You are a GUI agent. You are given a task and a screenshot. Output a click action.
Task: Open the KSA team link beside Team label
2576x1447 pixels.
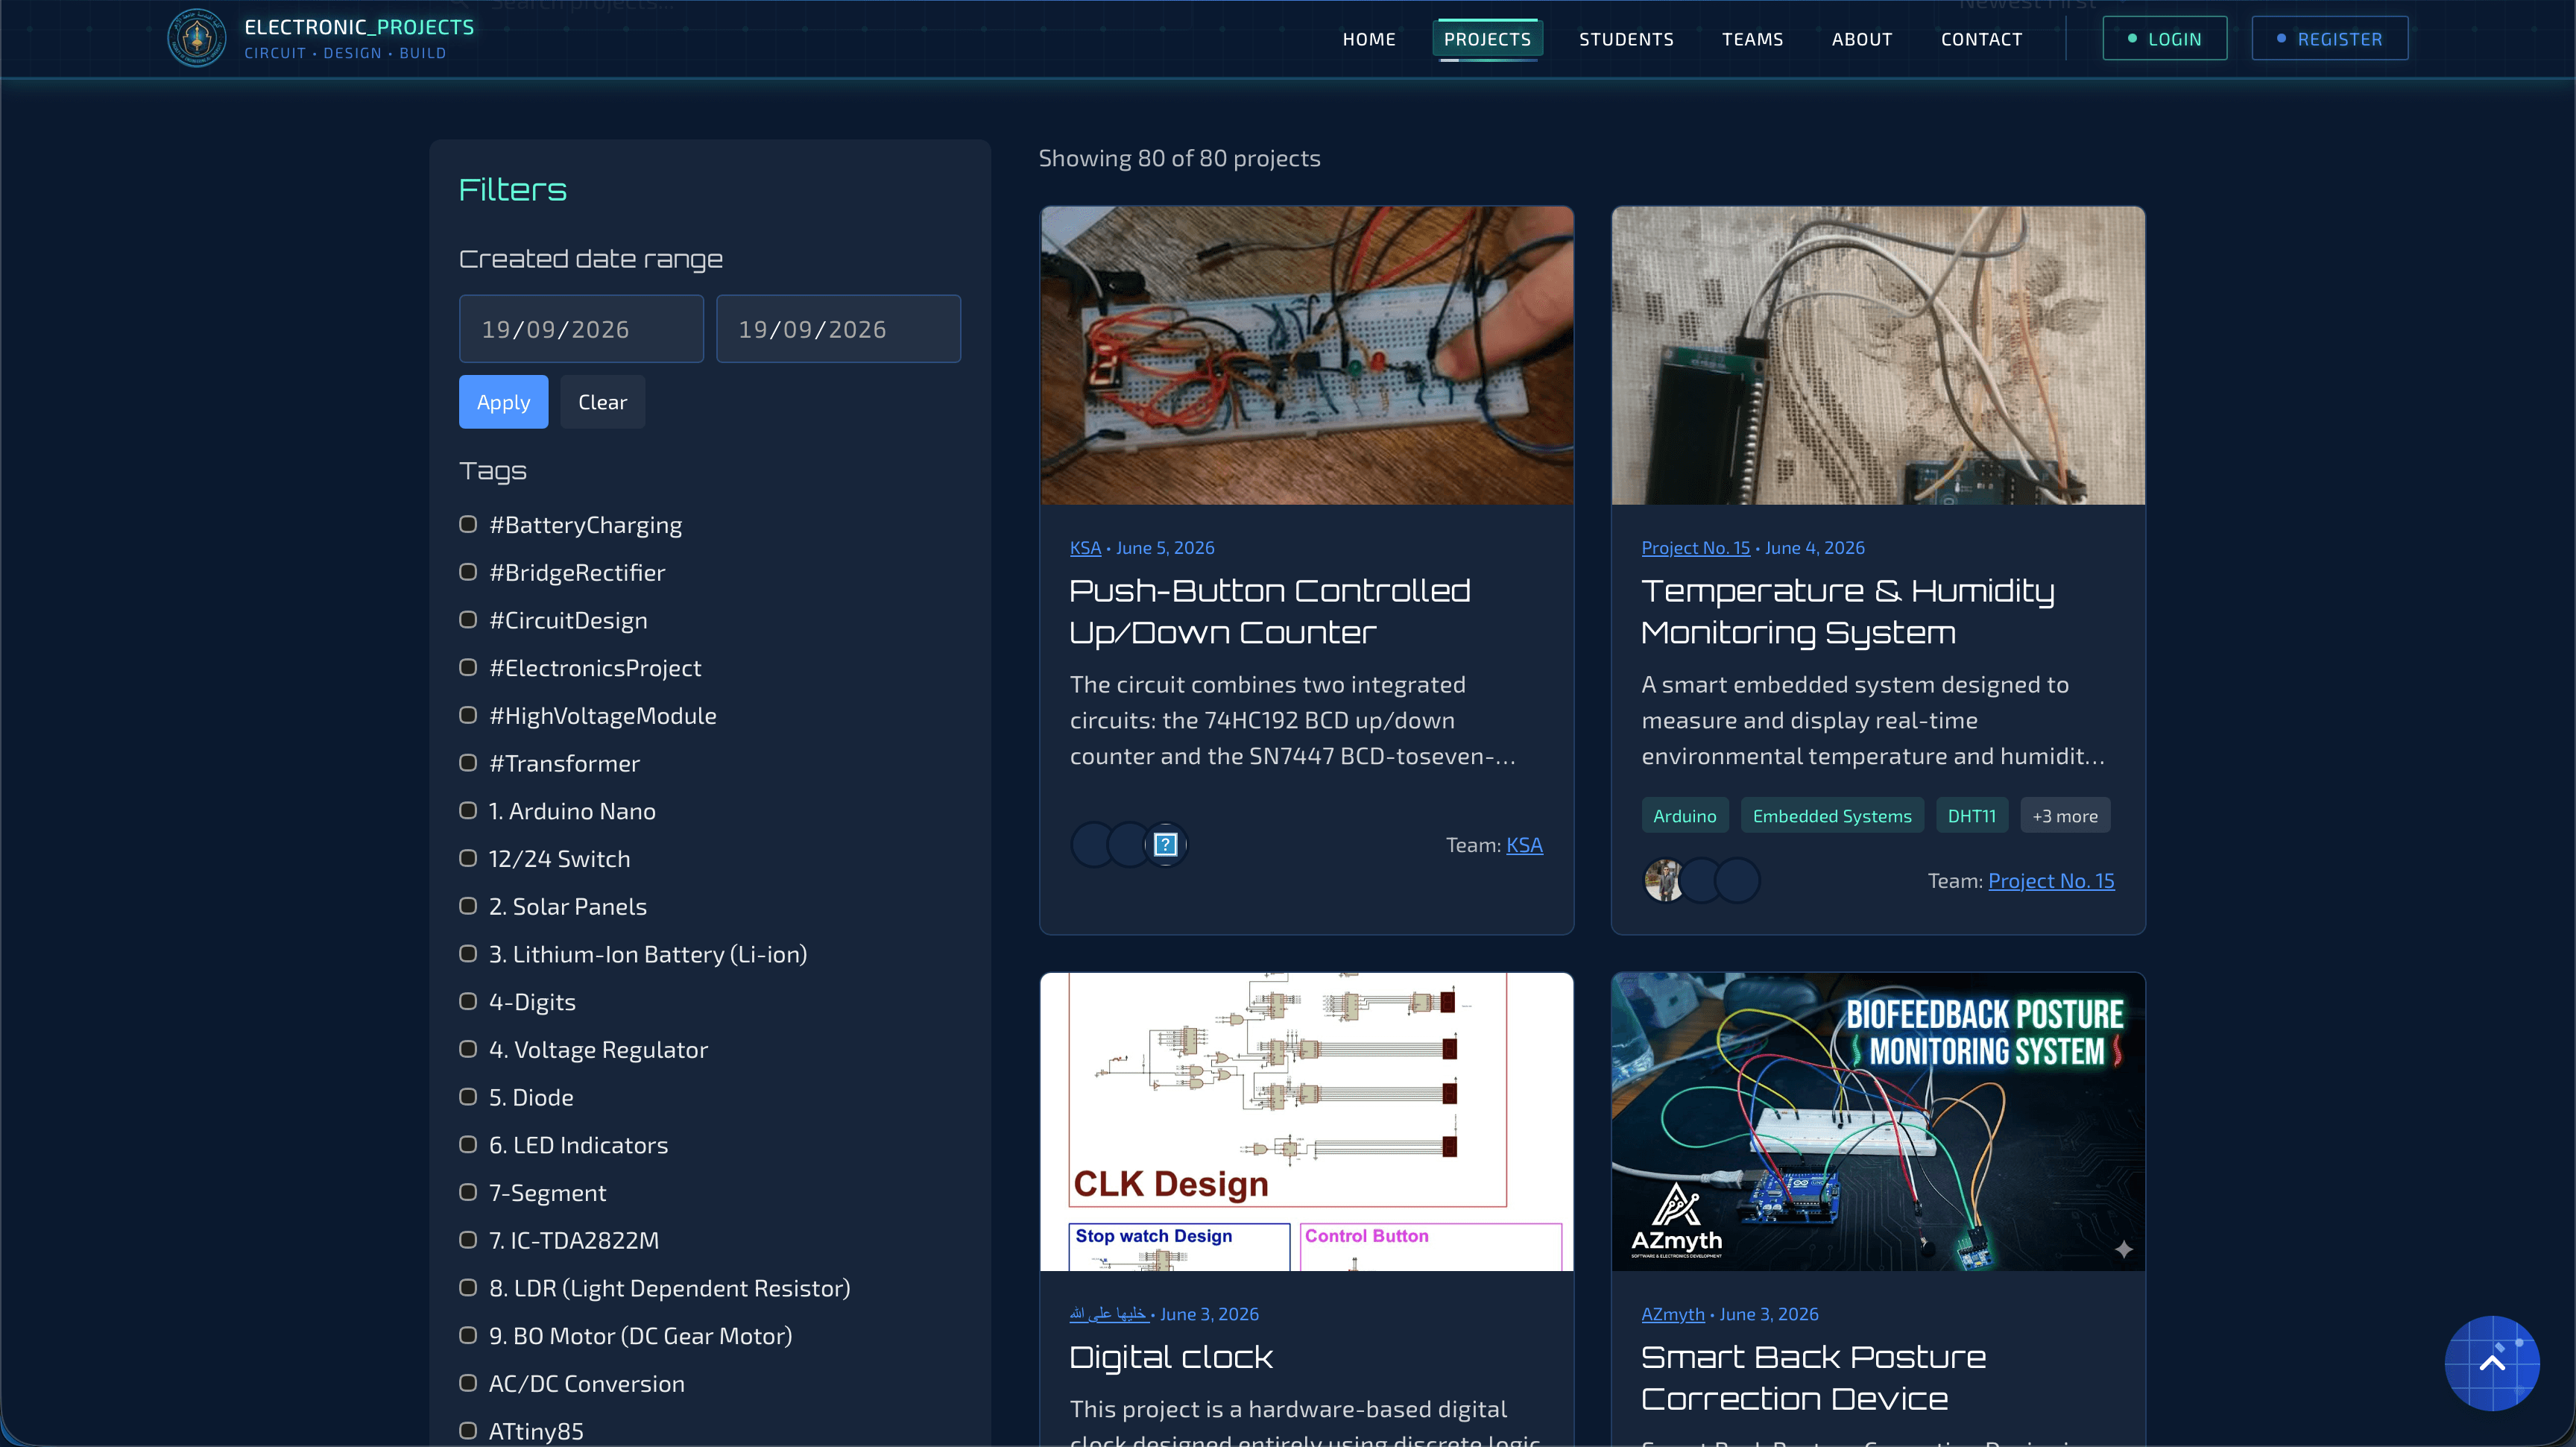pyautogui.click(x=1524, y=845)
